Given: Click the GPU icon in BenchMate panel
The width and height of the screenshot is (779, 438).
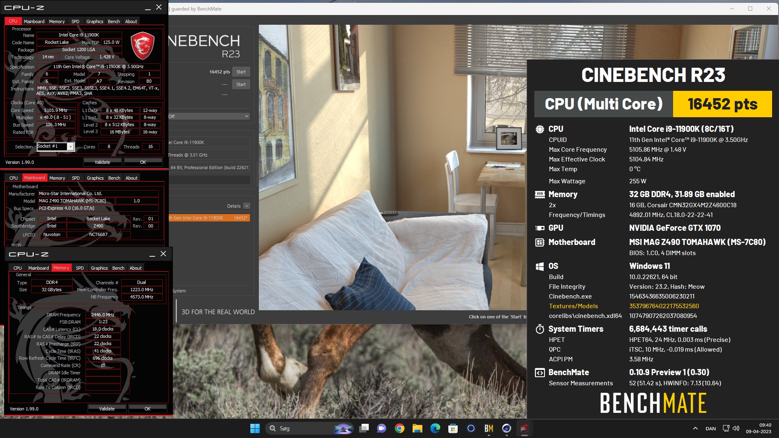Looking at the screenshot, I should pyautogui.click(x=540, y=228).
